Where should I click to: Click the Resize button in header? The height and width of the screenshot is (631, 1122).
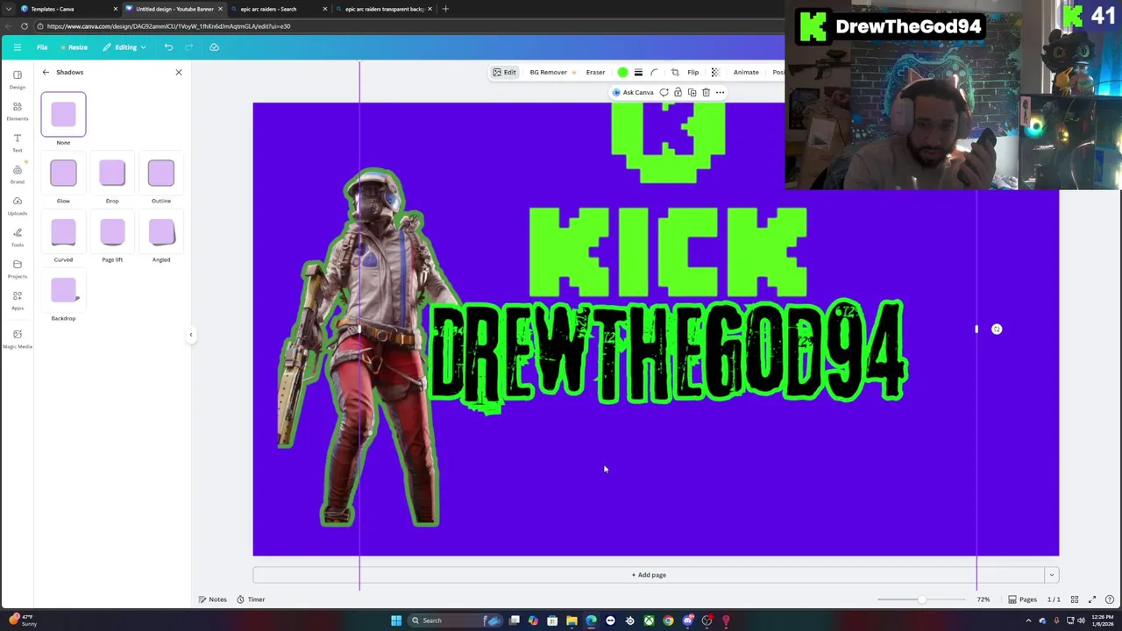(x=74, y=47)
